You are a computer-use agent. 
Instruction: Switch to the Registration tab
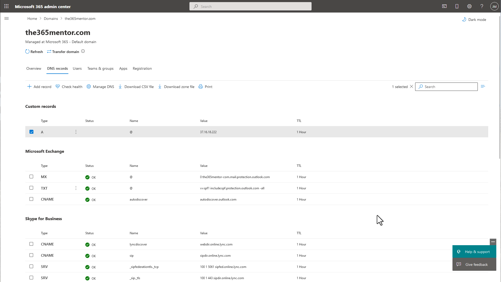pos(142,68)
